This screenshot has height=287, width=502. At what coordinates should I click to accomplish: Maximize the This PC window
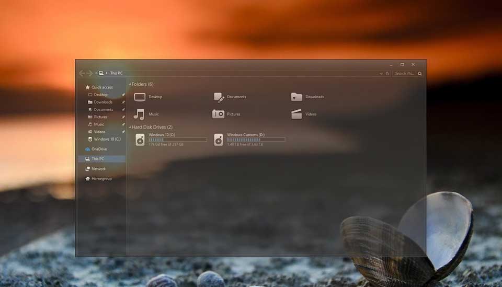click(x=402, y=64)
